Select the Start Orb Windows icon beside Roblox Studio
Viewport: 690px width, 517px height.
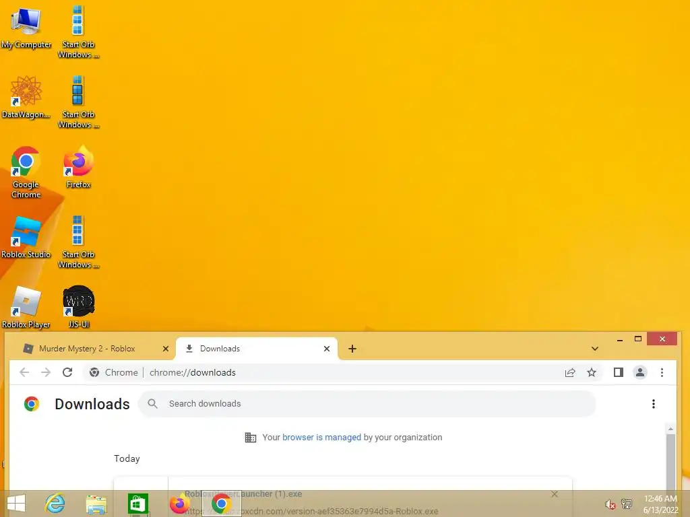click(78, 242)
